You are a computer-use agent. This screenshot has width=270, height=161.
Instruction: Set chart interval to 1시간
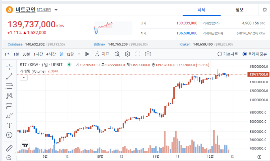coord(38,54)
